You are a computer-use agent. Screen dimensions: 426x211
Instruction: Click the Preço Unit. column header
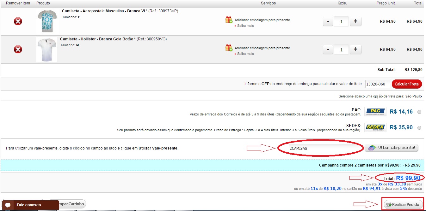click(386, 3)
